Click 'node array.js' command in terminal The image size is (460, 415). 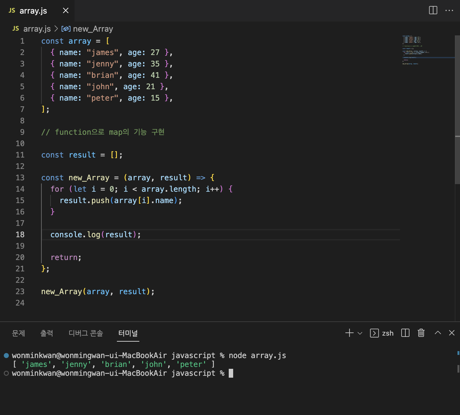(257, 356)
